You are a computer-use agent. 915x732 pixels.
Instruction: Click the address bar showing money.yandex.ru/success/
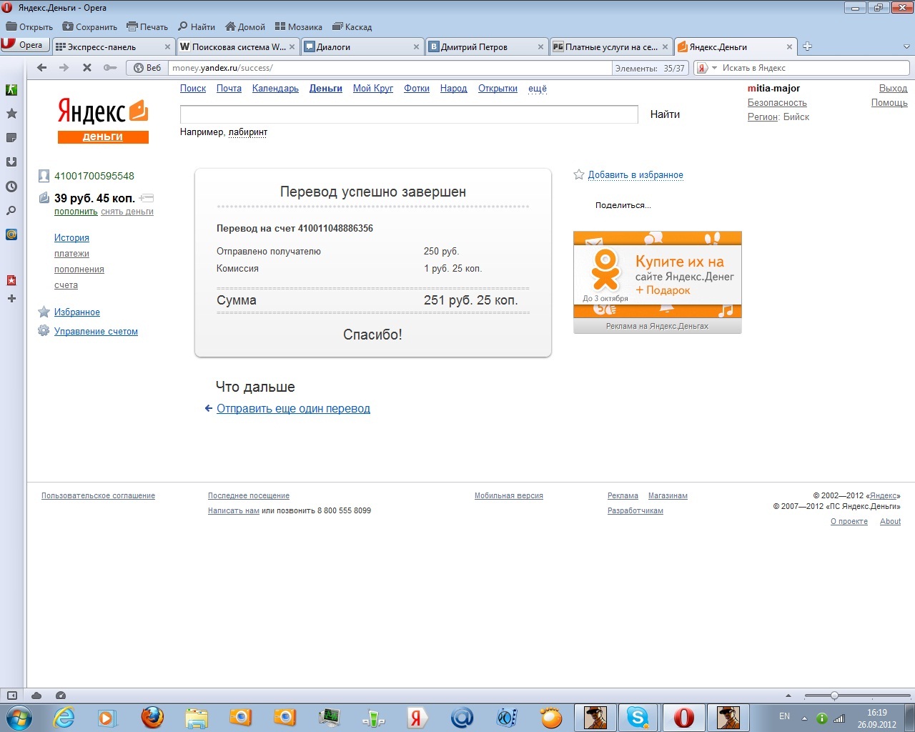(x=390, y=68)
